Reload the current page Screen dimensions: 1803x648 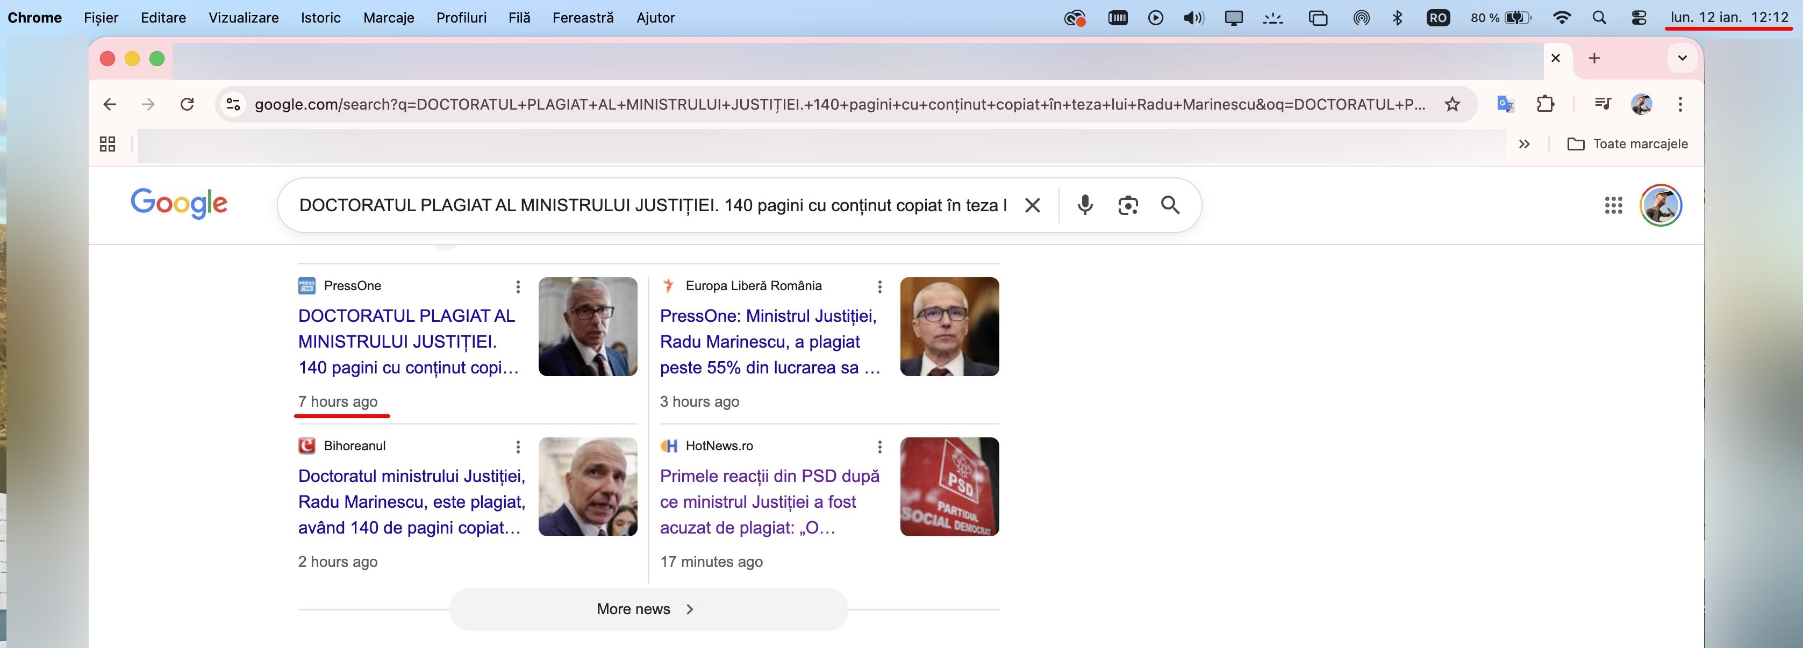[187, 104]
